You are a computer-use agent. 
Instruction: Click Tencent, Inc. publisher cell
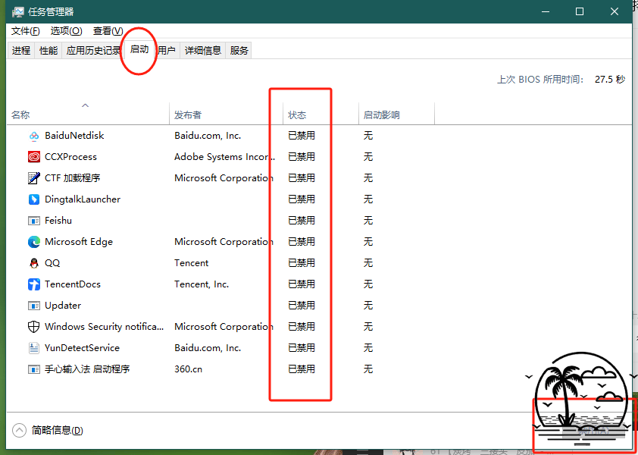[202, 284]
